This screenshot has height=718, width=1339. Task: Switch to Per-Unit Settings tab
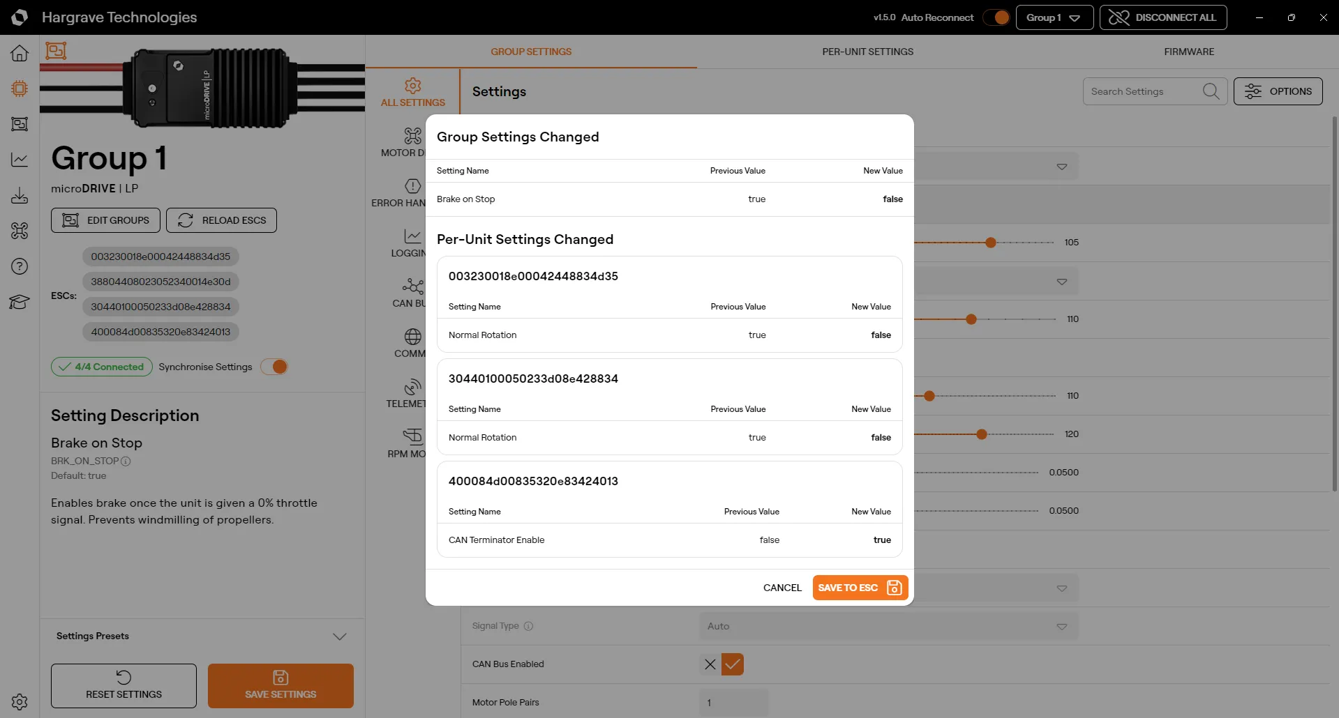[x=867, y=52]
